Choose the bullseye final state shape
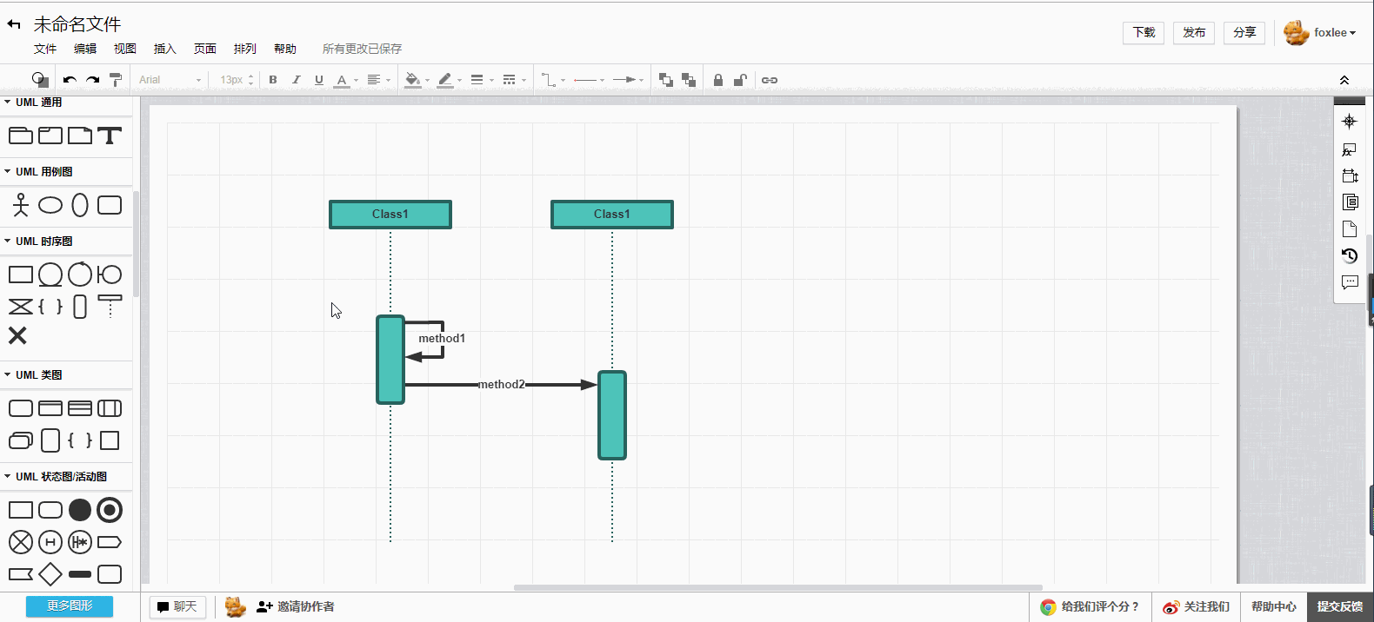This screenshot has width=1374, height=622. coord(110,510)
